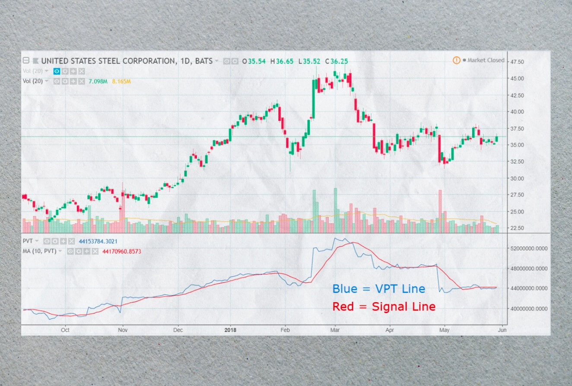Viewport: 572px width, 386px height.
Task: Toggle visibility of the PVT indicator
Action: (47, 241)
